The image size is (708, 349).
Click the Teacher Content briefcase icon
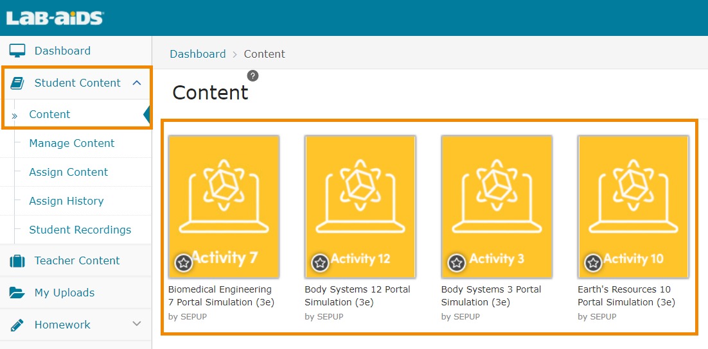tap(17, 261)
